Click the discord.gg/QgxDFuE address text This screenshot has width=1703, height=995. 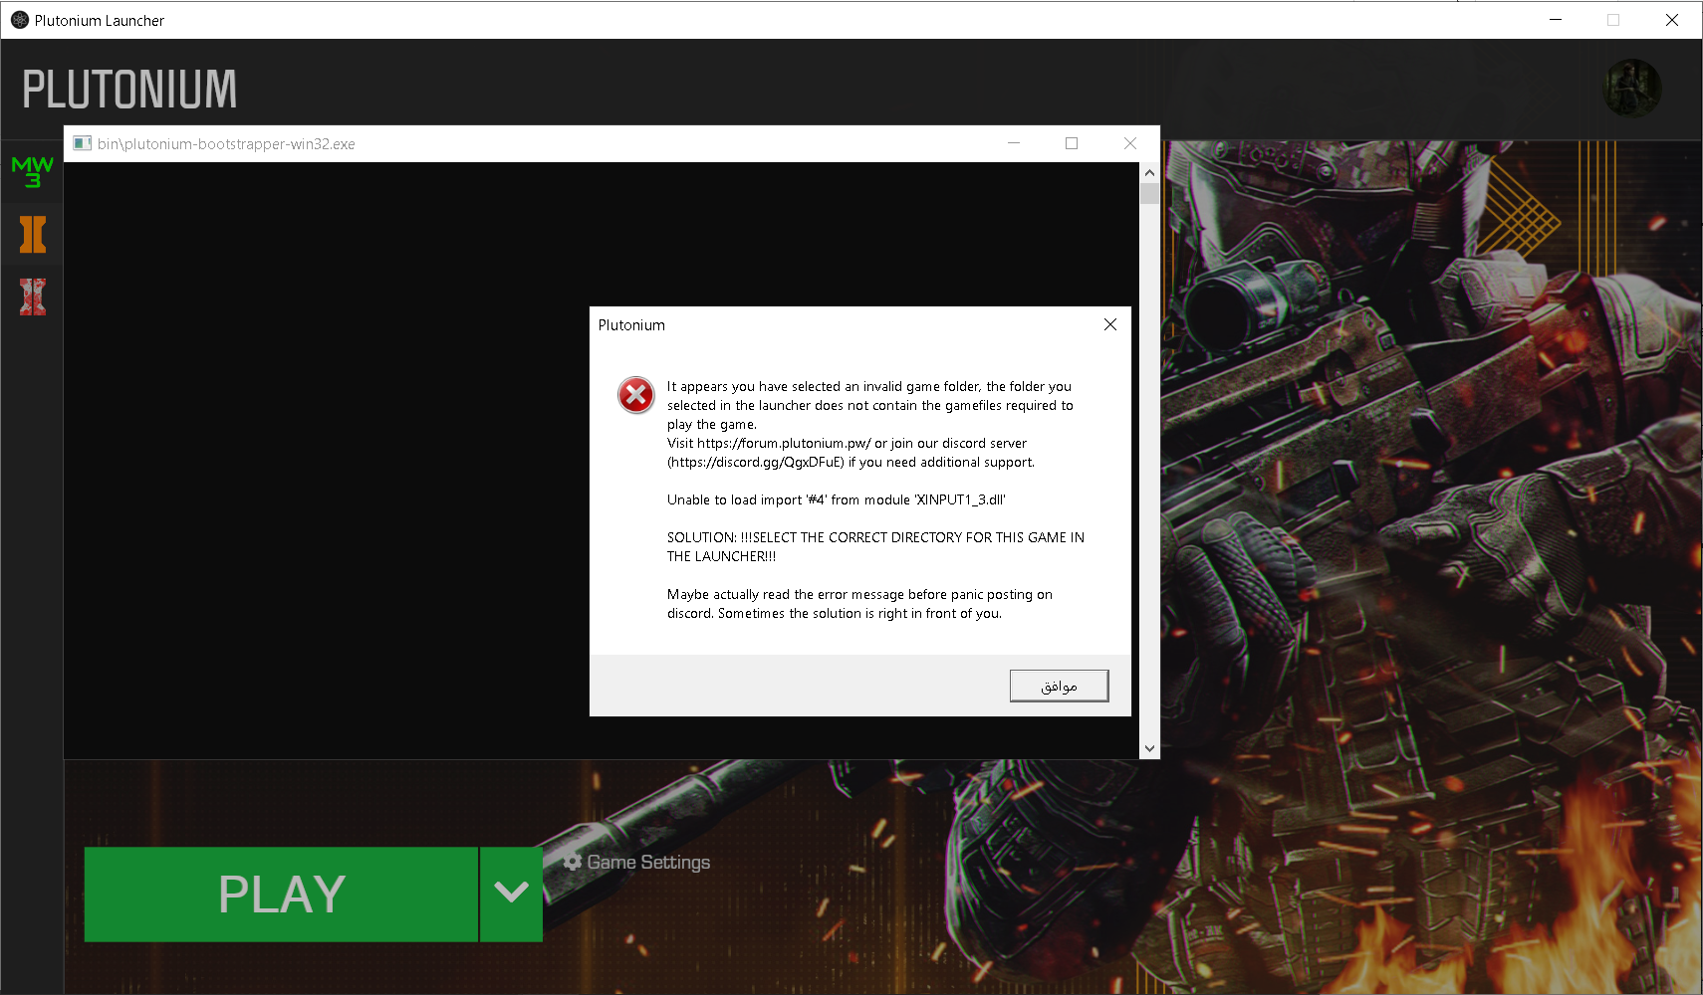pos(756,462)
